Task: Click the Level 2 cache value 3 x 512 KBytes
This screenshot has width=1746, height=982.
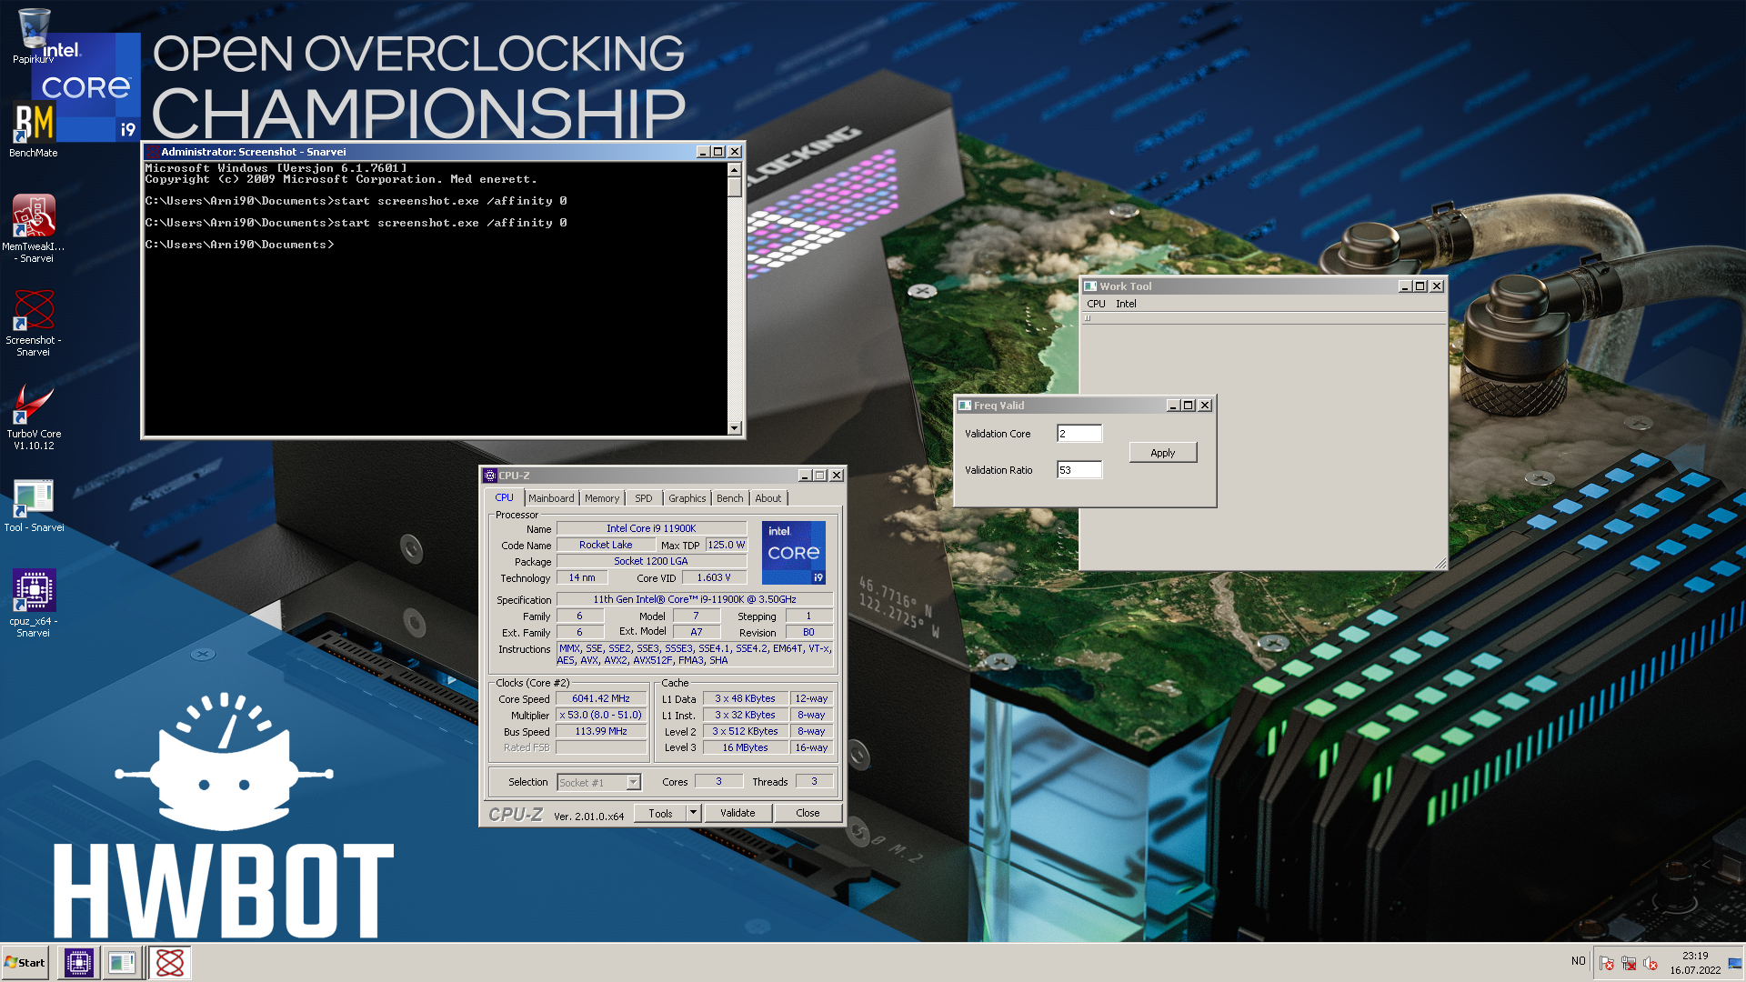Action: [746, 731]
